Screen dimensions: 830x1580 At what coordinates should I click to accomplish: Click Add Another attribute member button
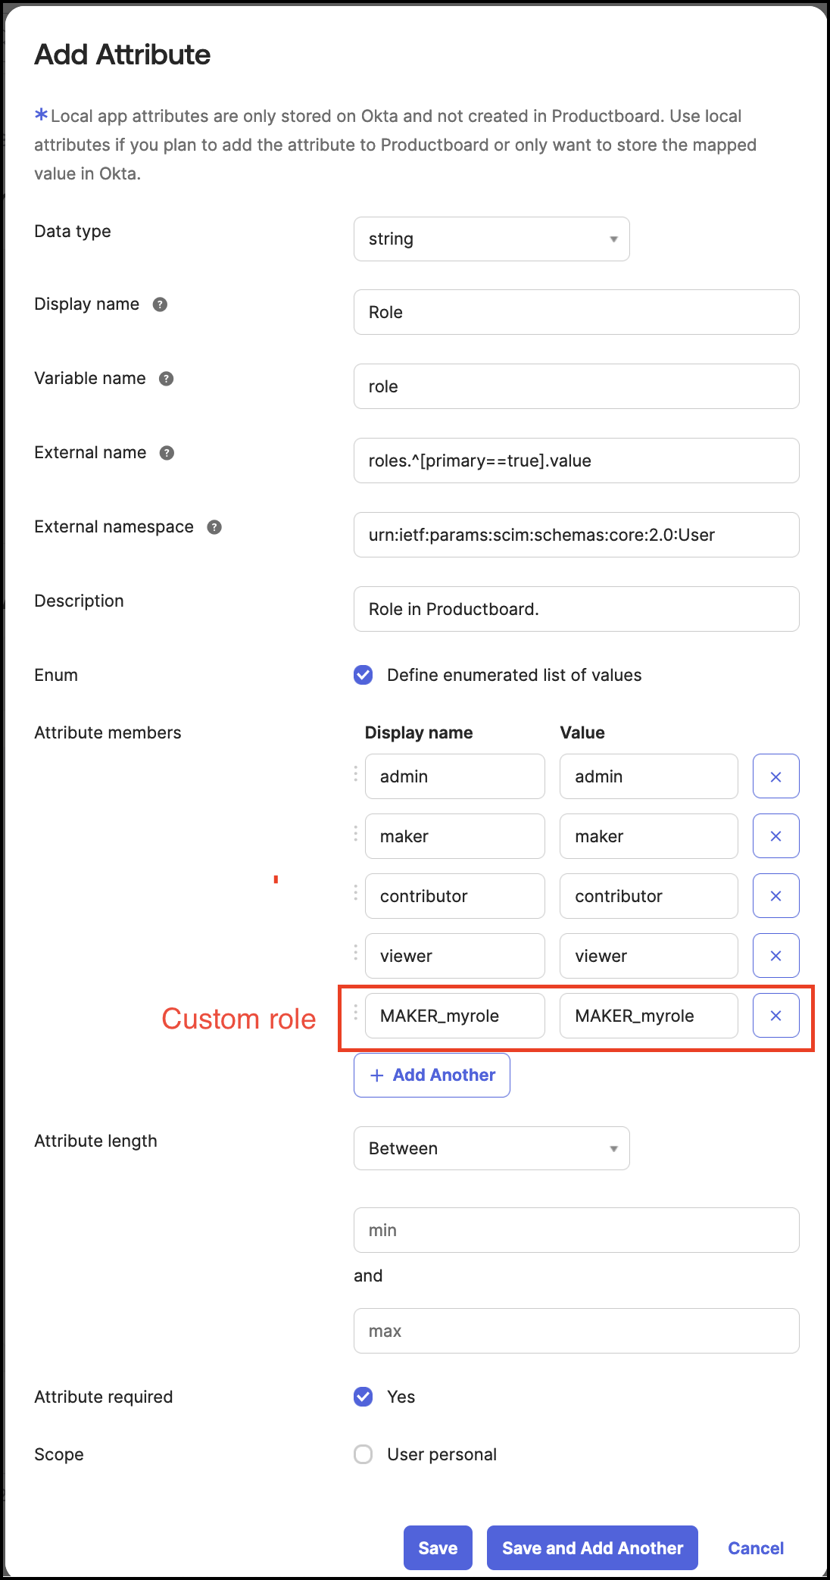432,1075
